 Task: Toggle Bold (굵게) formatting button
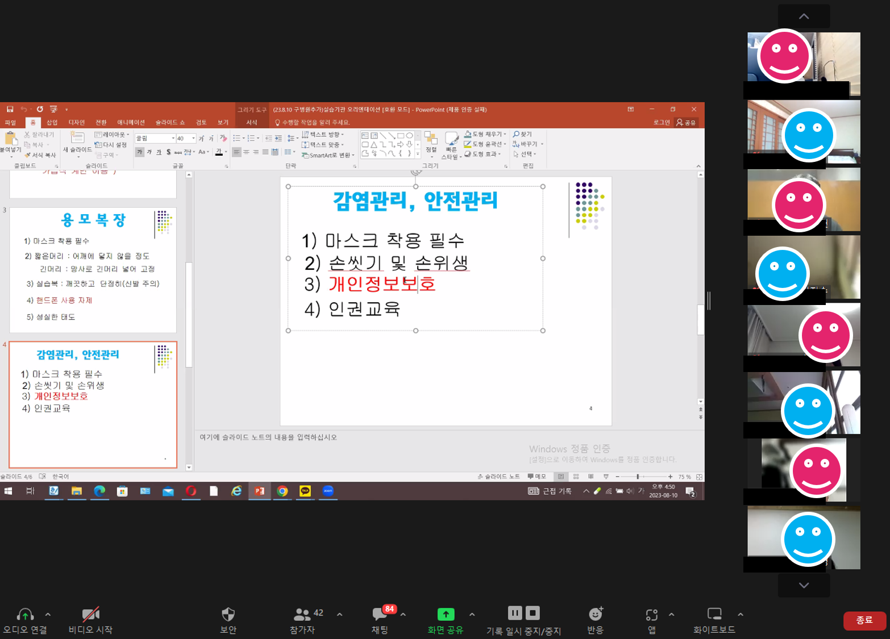tap(139, 152)
